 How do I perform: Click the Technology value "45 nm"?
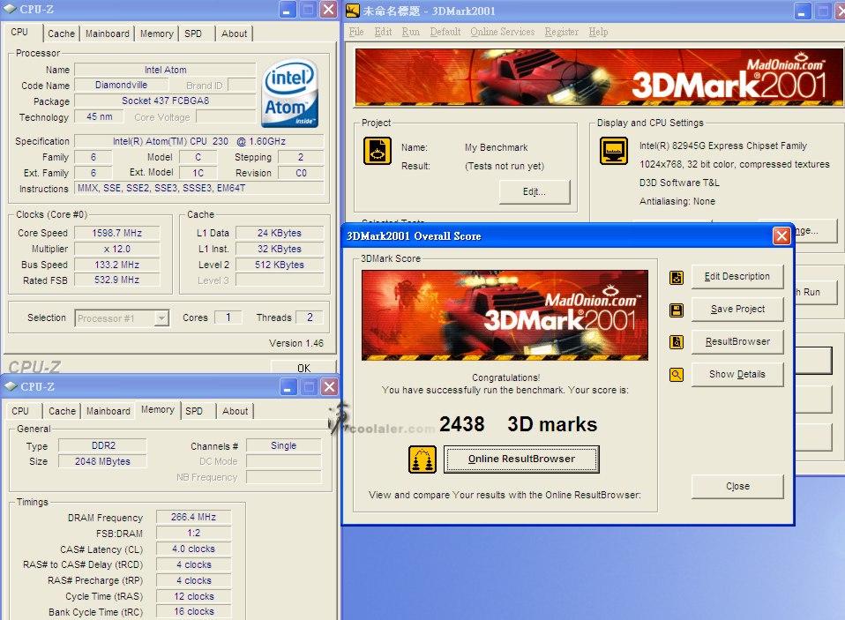[99, 117]
